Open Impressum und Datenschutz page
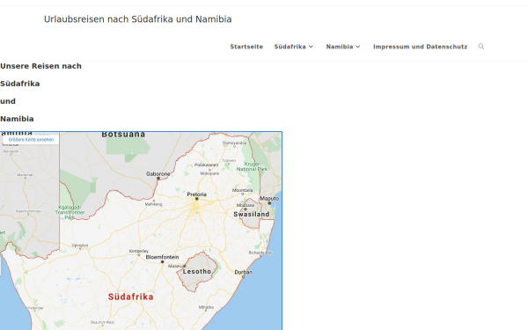 pyautogui.click(x=421, y=47)
